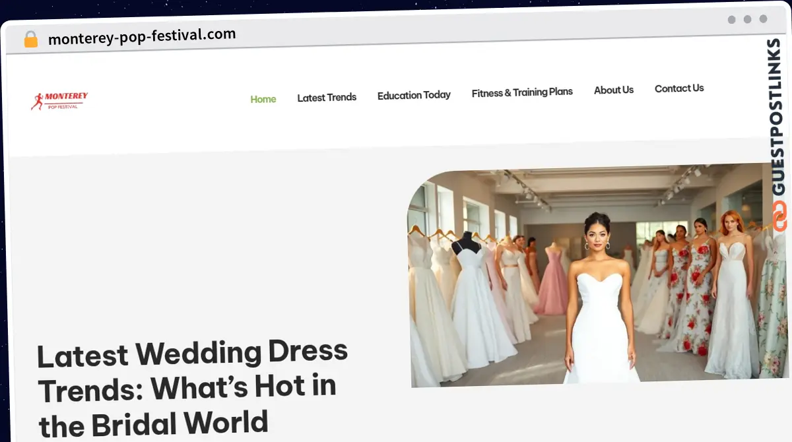Viewport: 792px width, 442px height.
Task: Visit the About Us page
Action: 614,90
